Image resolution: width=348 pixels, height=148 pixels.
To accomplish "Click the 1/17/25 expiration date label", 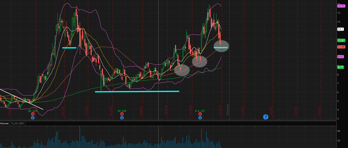I will point(243,110).
